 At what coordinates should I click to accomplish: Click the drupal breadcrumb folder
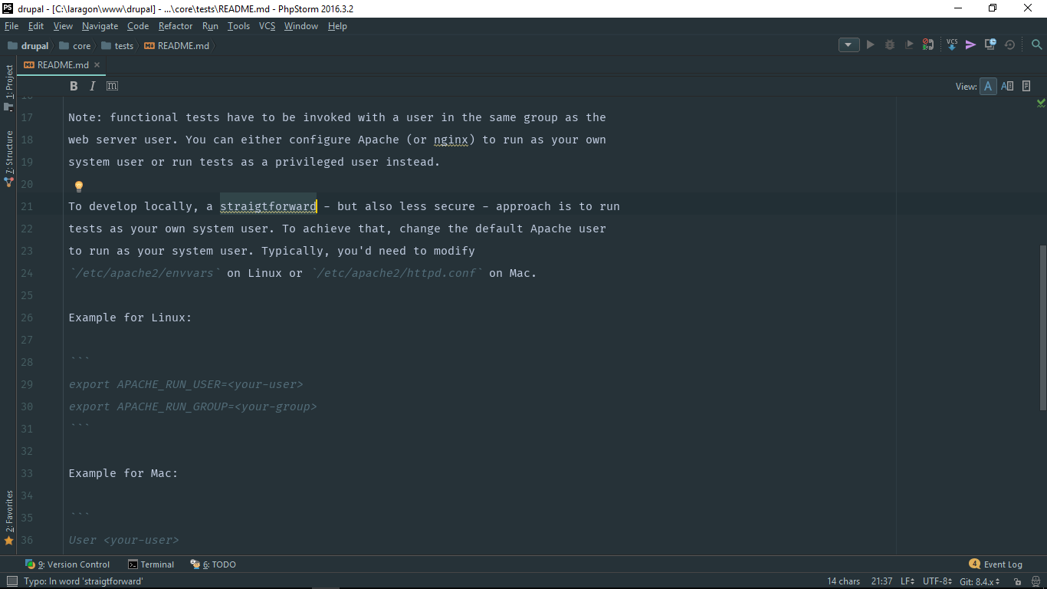click(x=28, y=46)
